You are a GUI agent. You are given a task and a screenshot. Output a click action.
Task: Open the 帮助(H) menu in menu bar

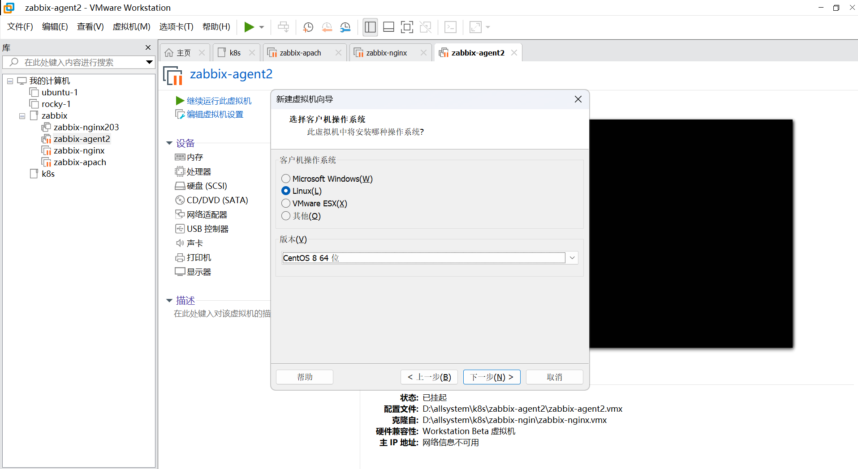[216, 27]
